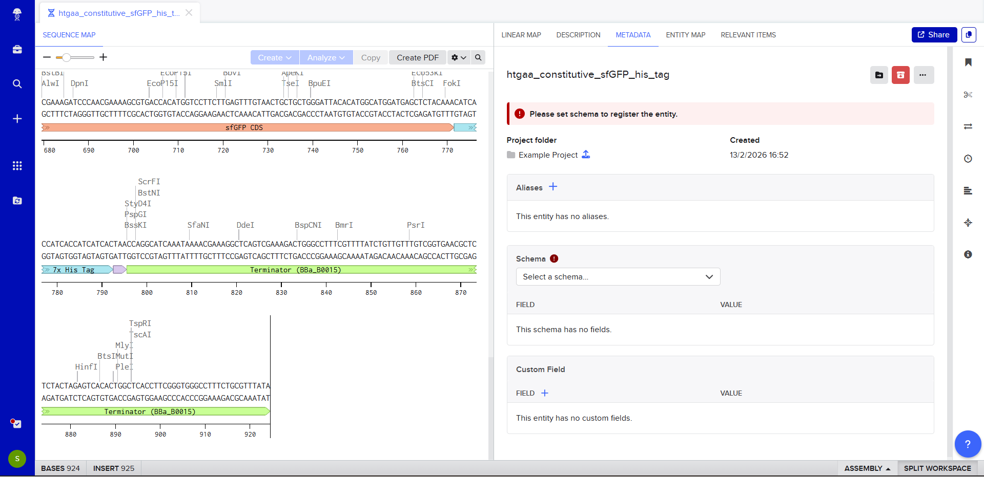Expand the Create dropdown menu
Image resolution: width=984 pixels, height=477 pixels.
(275, 57)
